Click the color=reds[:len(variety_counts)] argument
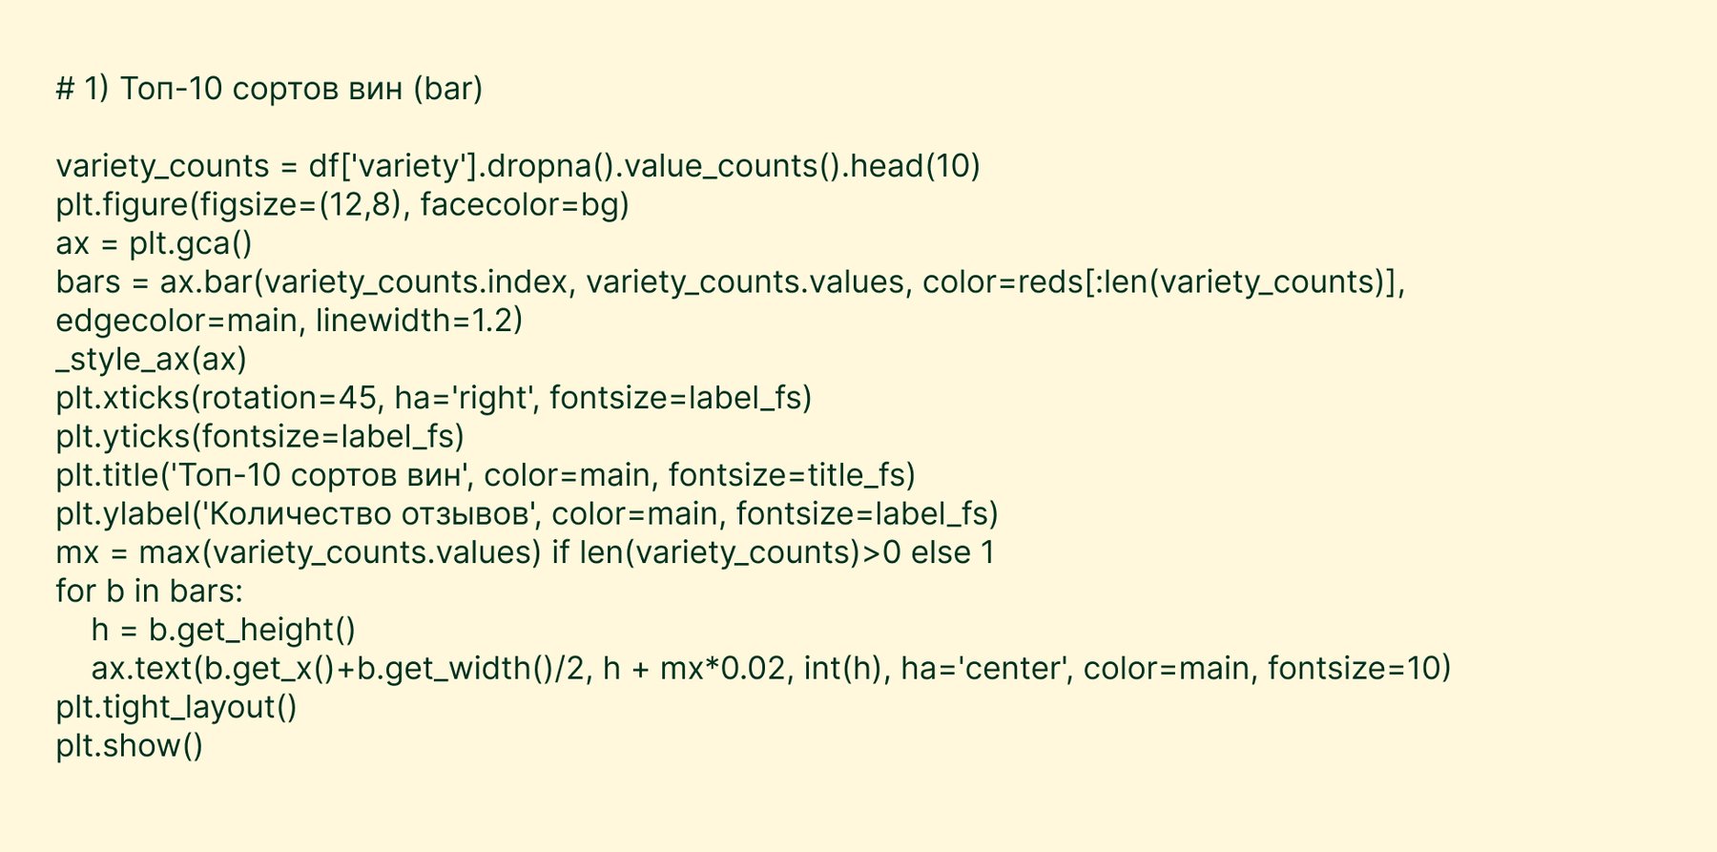This screenshot has height=852, width=1717. coord(1159,282)
